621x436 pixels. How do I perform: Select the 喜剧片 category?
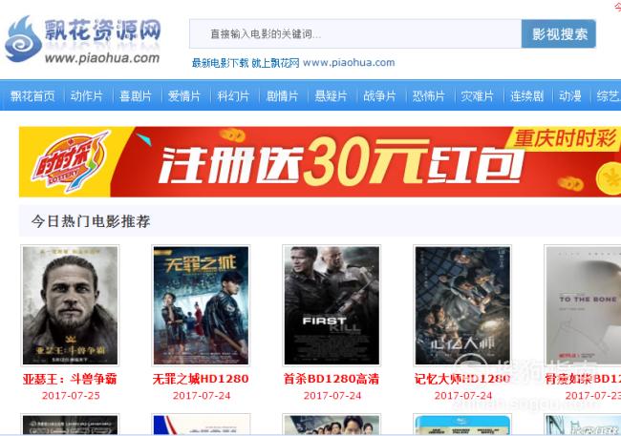click(x=136, y=95)
